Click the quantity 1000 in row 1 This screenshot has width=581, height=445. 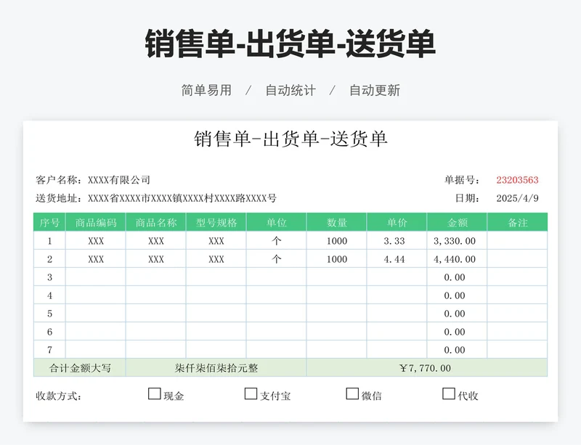[x=337, y=241]
